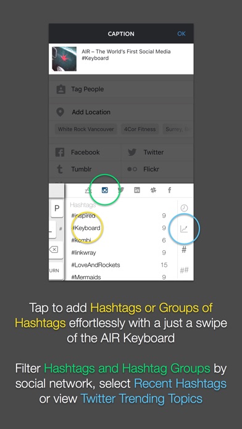Show hashtag groups double-hash icon

coord(184,271)
